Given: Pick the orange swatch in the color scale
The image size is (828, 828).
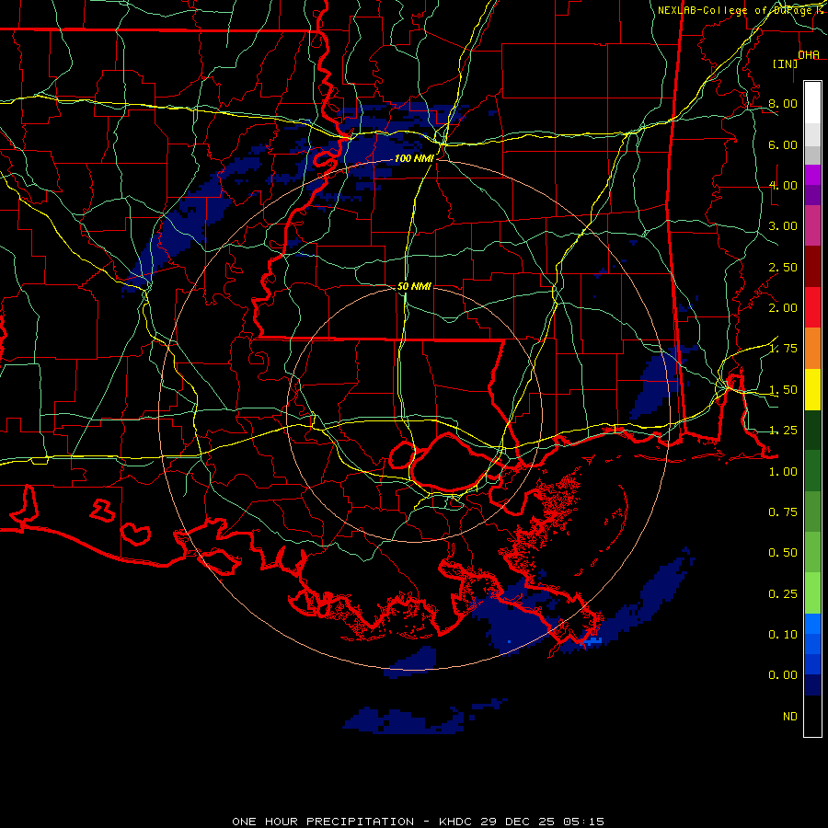Looking at the screenshot, I should (x=812, y=349).
